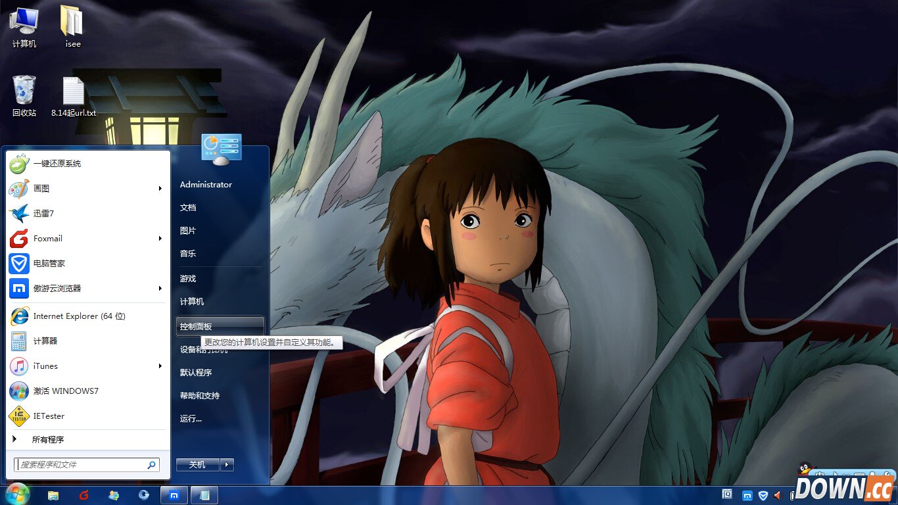
Task: Open 电脑管家 in the Start menu
Action: (x=49, y=263)
